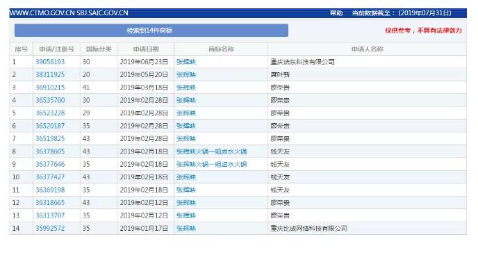Open 张辉映 trademark name in row 1

(x=186, y=62)
